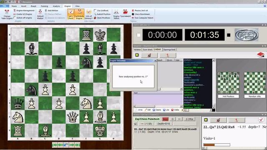The height and width of the screenshot is (150, 267).
Task: Click the left clock 0:00:00 display
Action: click(x=162, y=35)
